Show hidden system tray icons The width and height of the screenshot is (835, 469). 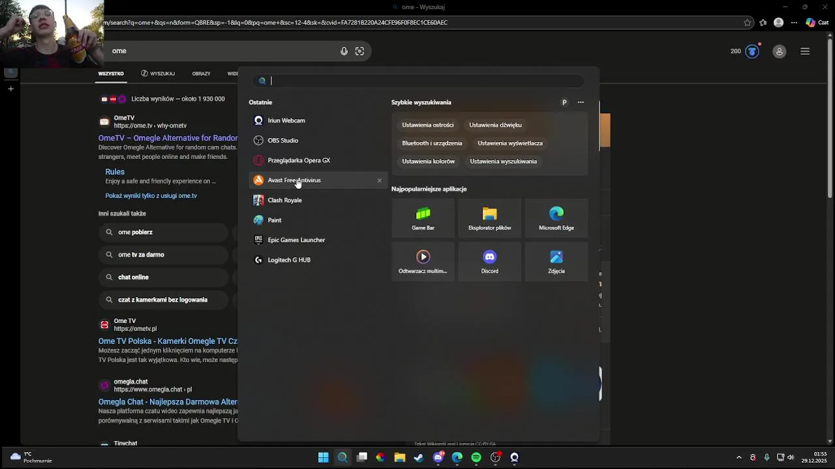click(738, 457)
